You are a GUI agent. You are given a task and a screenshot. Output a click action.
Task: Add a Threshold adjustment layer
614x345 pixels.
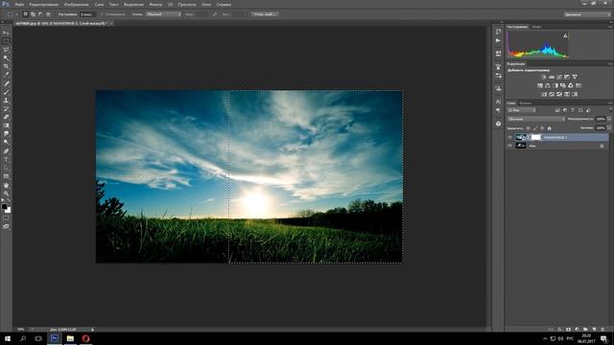coord(559,94)
